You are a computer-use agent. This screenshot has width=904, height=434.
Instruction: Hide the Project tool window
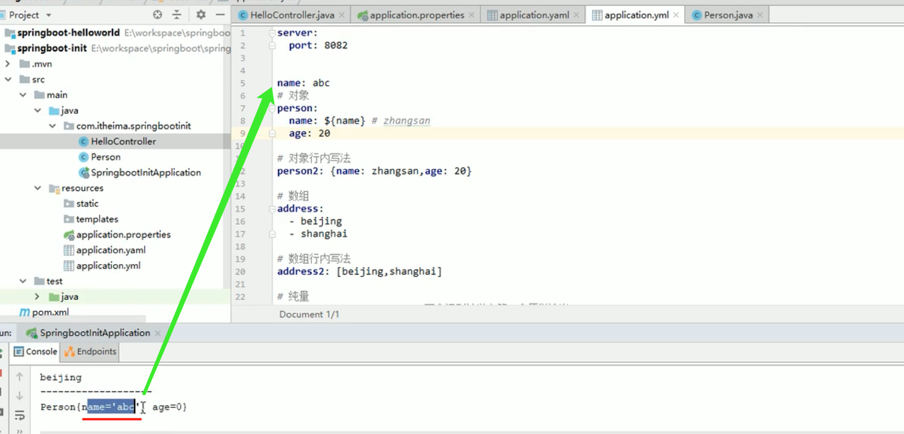220,15
